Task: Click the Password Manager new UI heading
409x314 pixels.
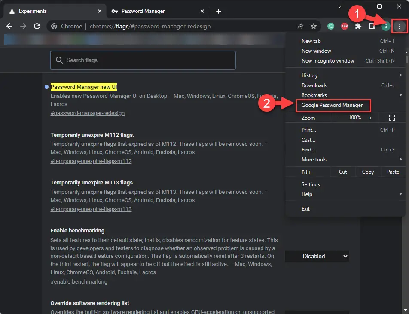Action: click(x=83, y=87)
